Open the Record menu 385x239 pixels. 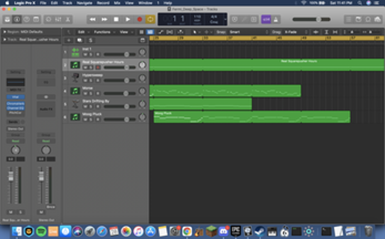[x=103, y=3]
